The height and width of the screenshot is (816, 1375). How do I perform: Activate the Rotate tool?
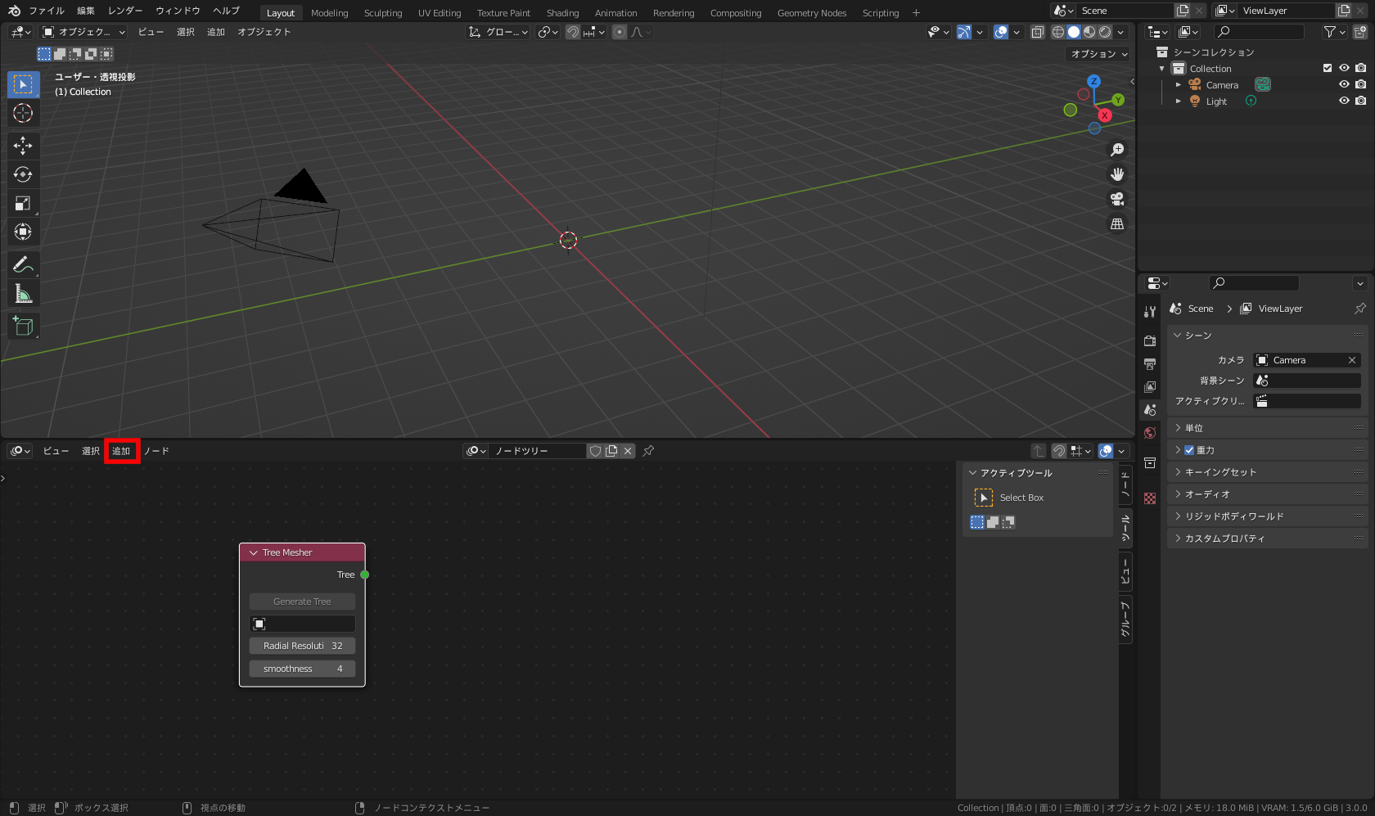coord(23,174)
